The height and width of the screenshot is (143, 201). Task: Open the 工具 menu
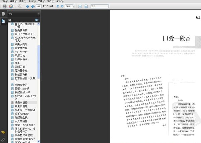point(41,1)
